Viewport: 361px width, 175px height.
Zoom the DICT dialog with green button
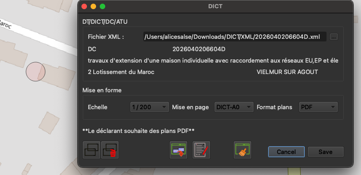tap(102, 6)
